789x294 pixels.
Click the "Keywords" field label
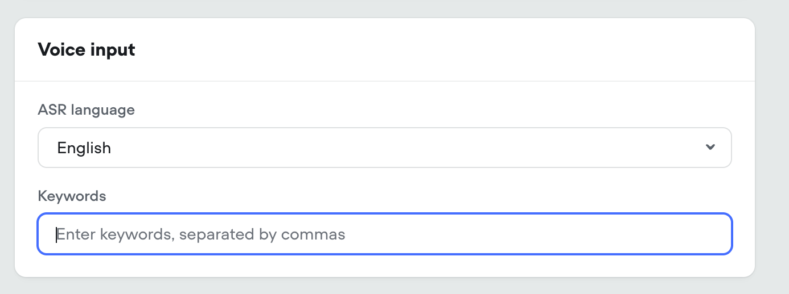click(72, 196)
